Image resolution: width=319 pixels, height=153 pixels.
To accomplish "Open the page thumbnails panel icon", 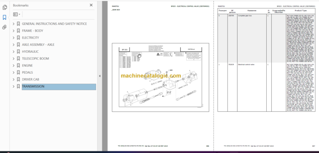I will click(x=5, y=7).
